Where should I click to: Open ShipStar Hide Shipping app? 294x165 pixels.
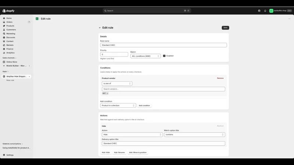[x=16, y=77]
